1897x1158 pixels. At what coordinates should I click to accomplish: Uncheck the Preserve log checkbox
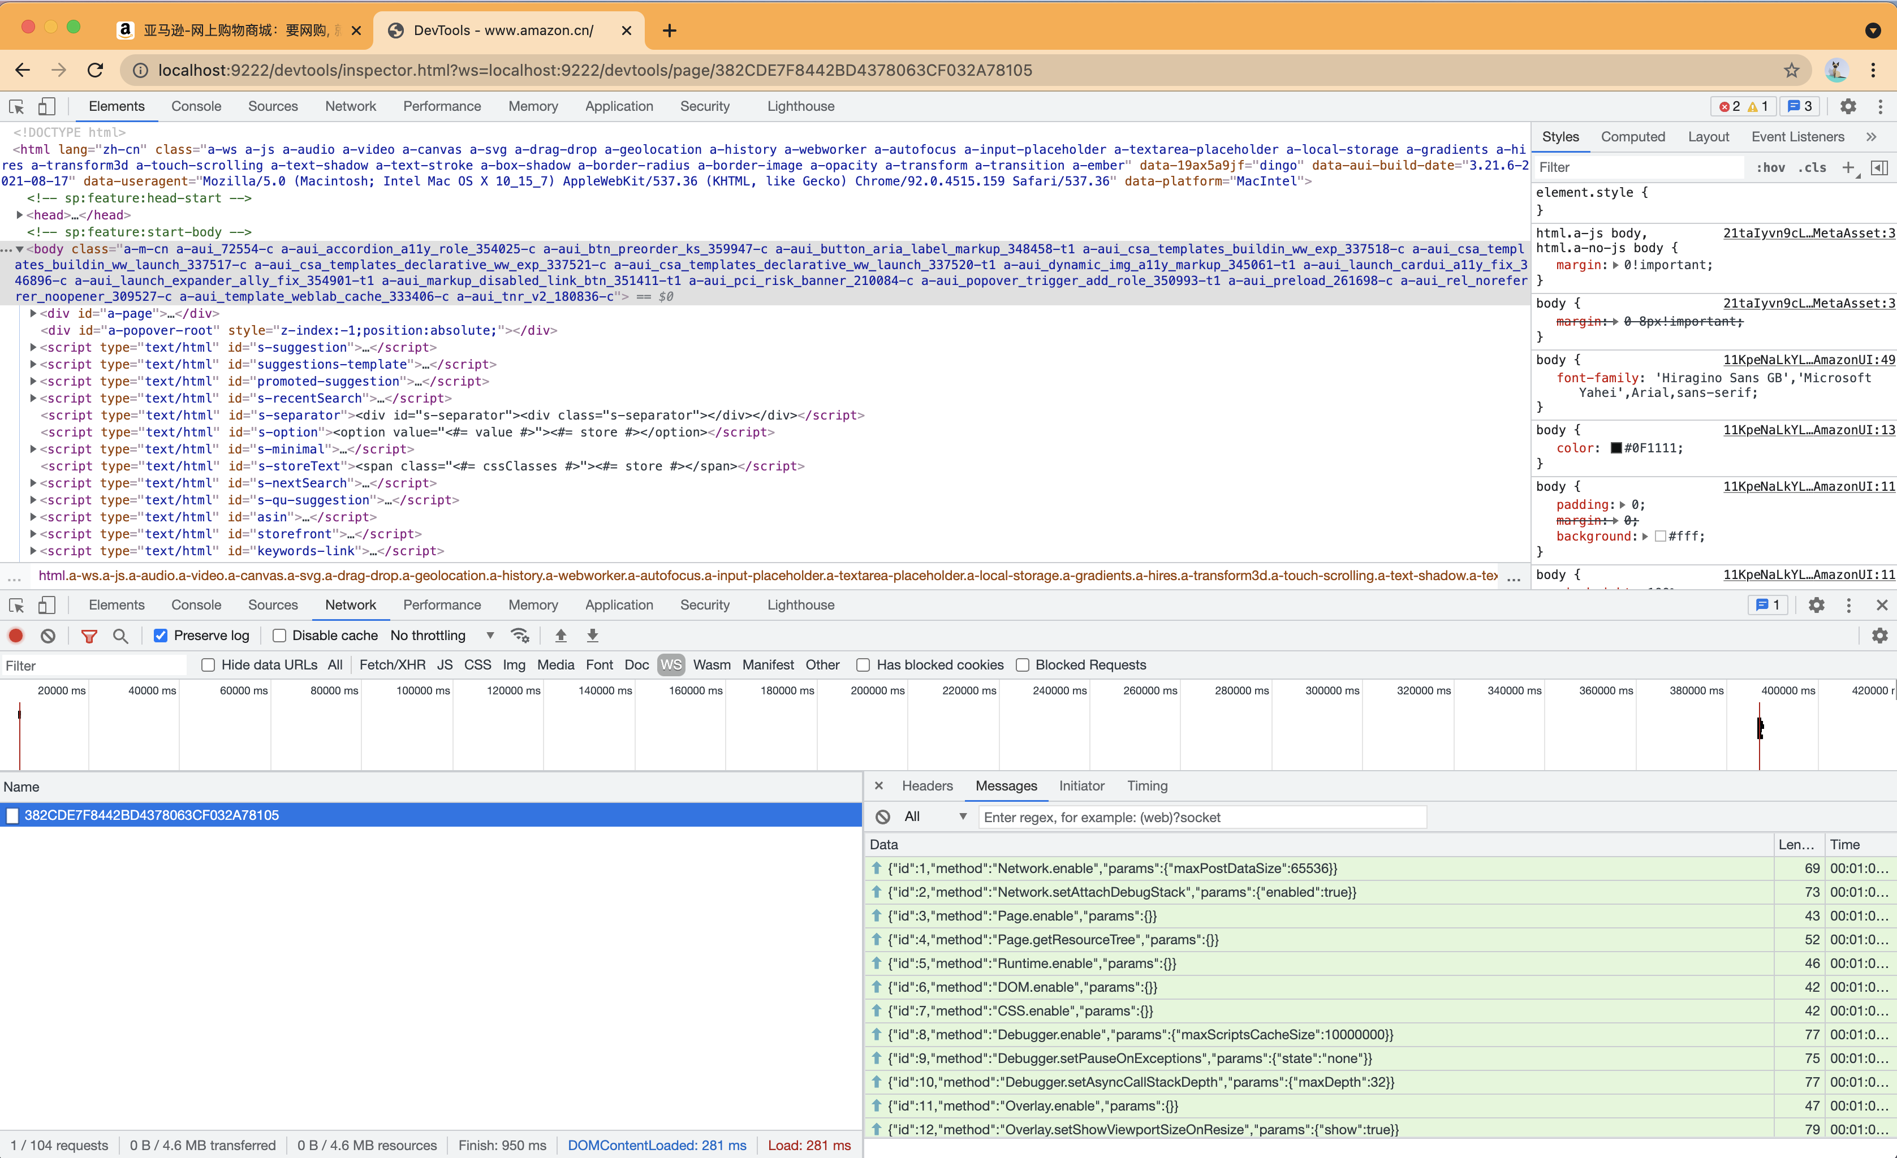pos(160,636)
